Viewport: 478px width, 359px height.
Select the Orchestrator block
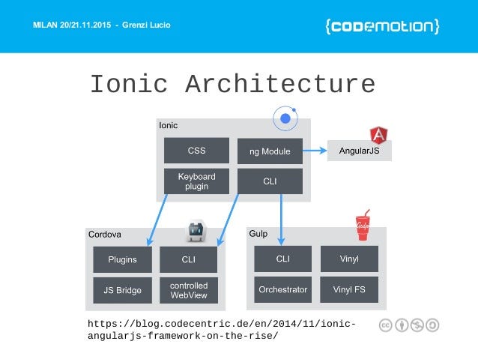pyautogui.click(x=283, y=289)
